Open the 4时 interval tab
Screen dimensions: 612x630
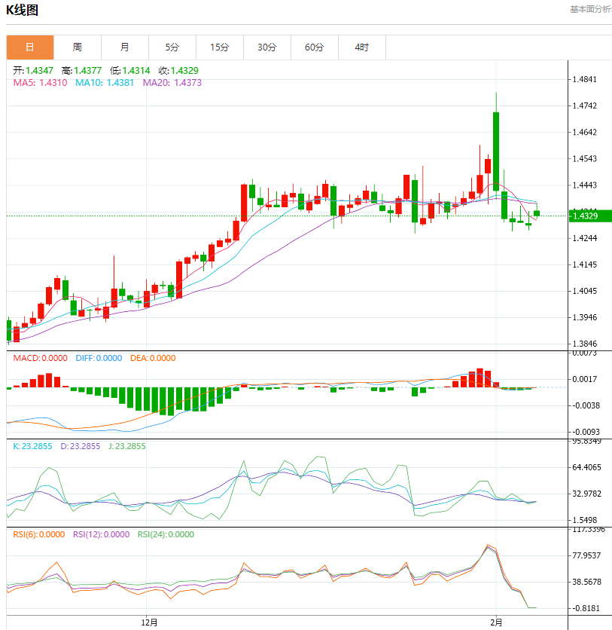tap(361, 47)
